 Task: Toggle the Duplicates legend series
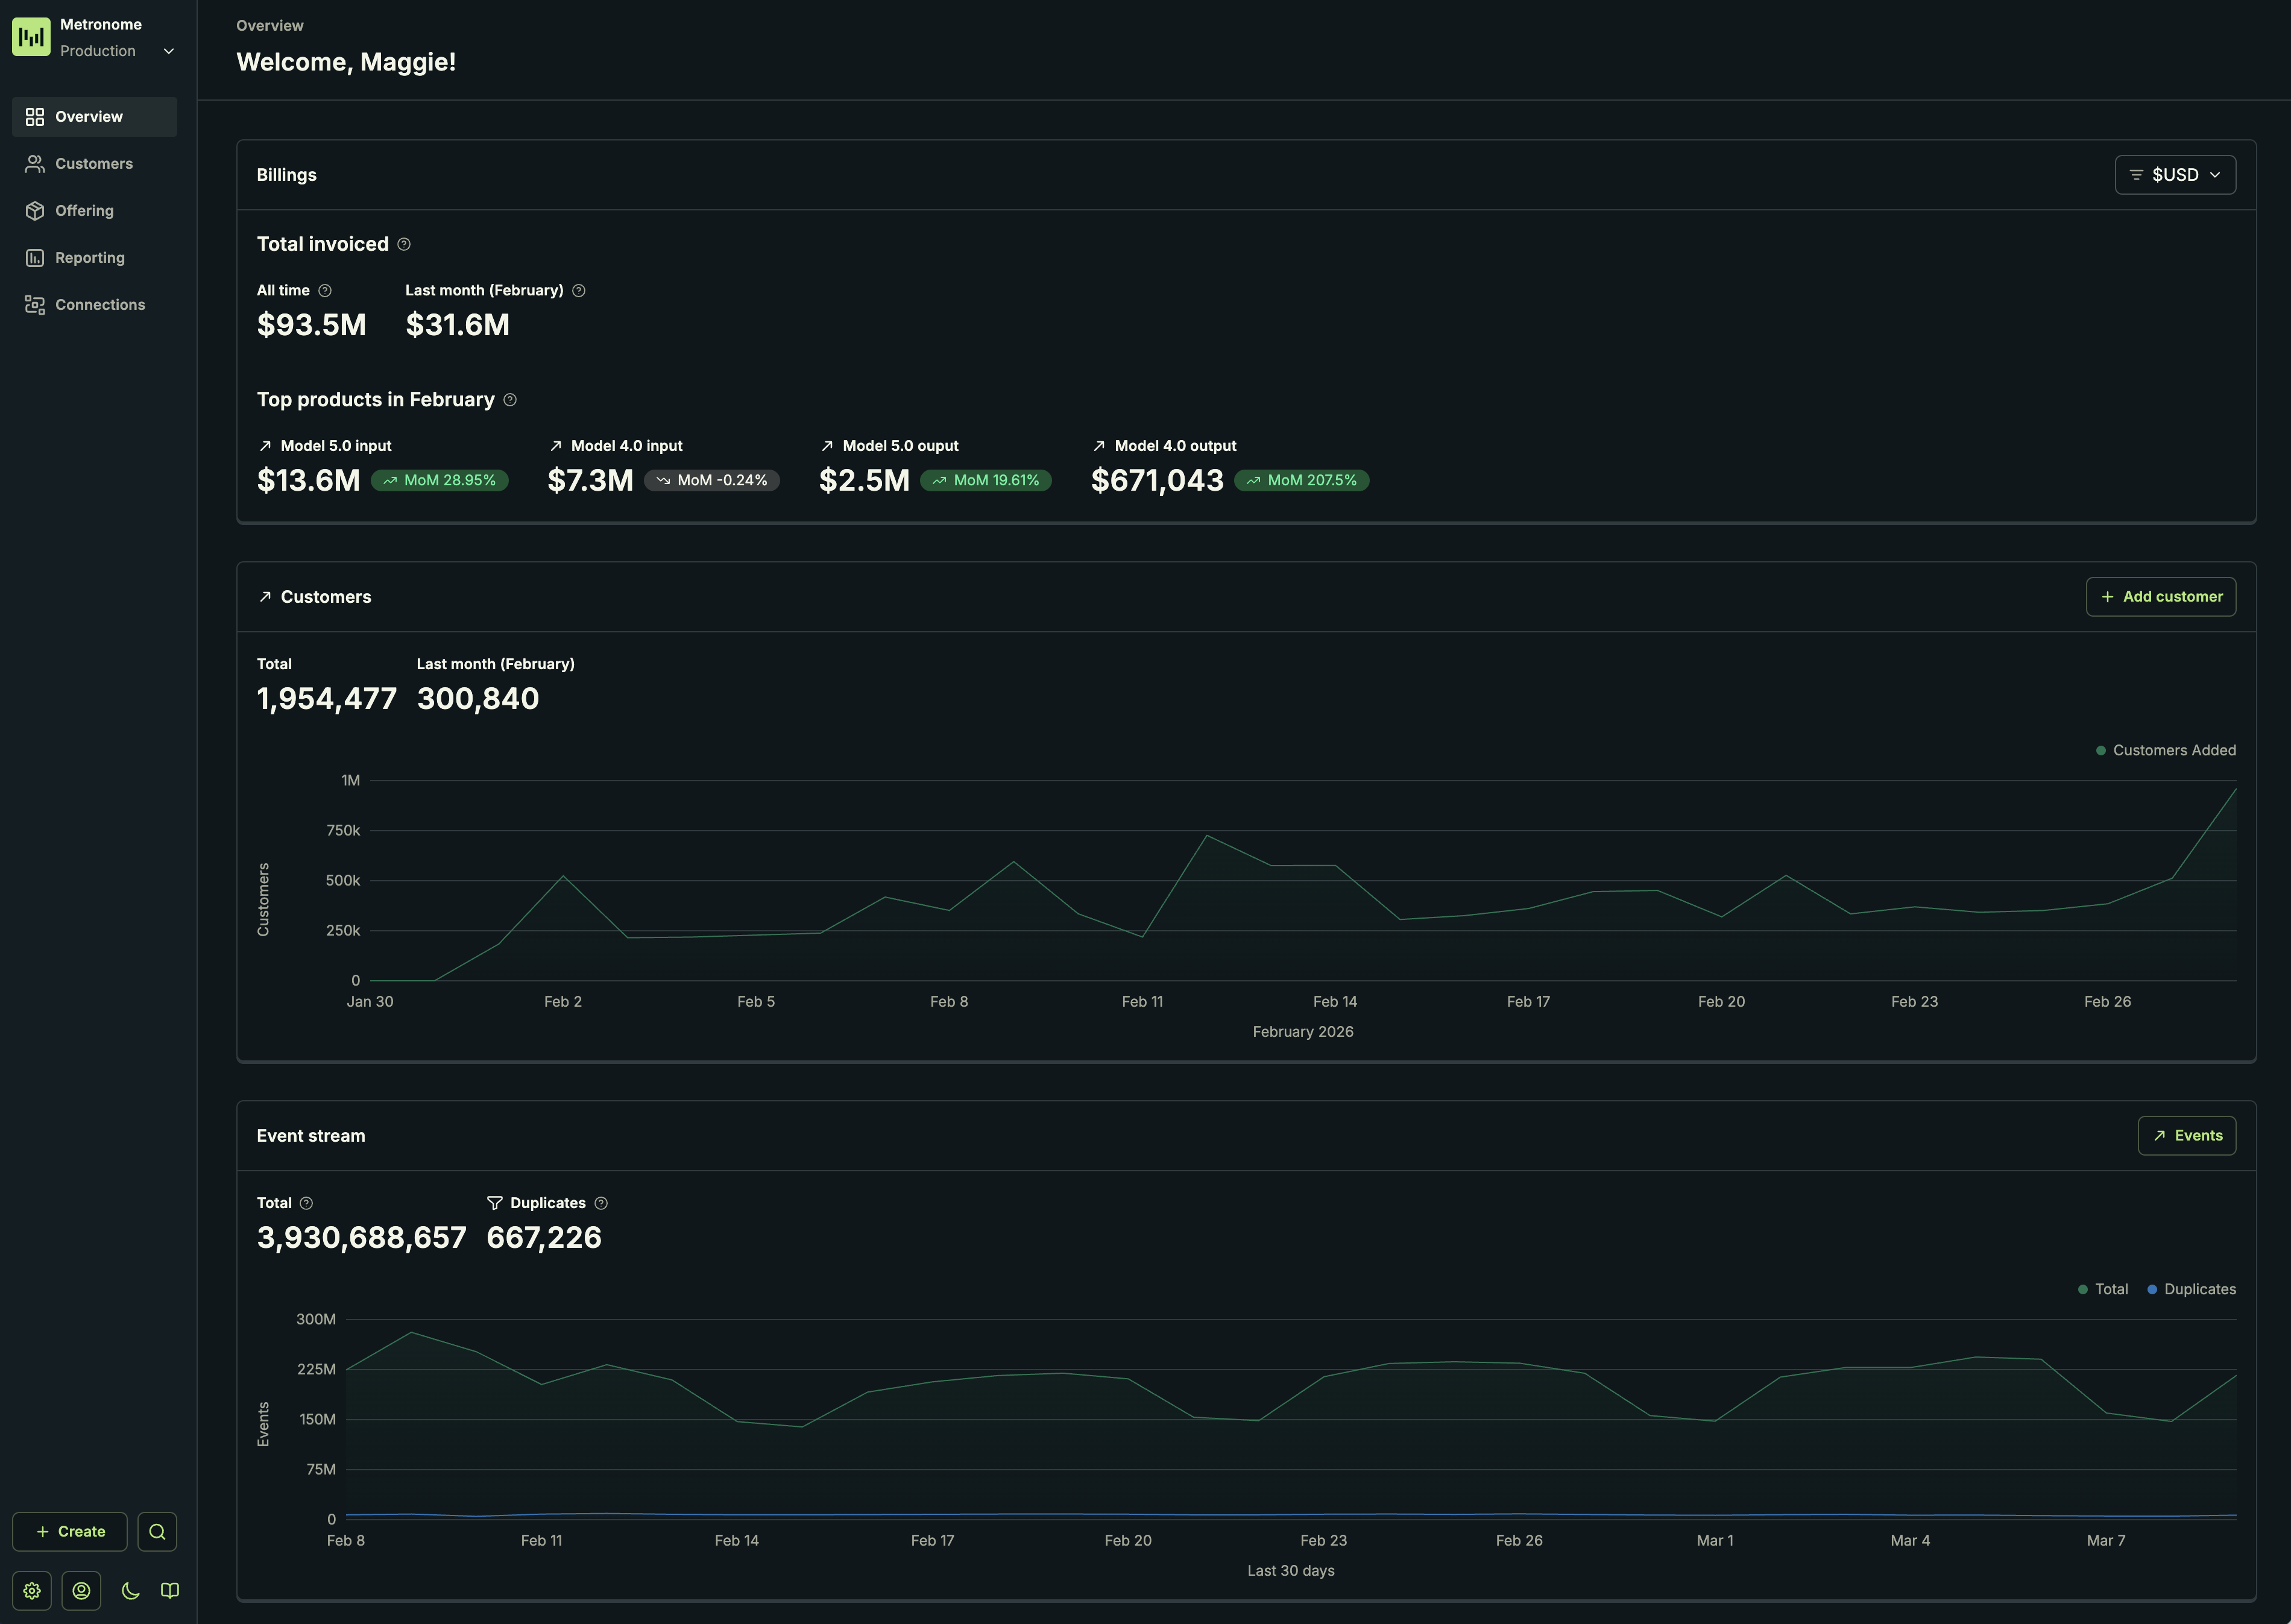pyautogui.click(x=2192, y=1290)
